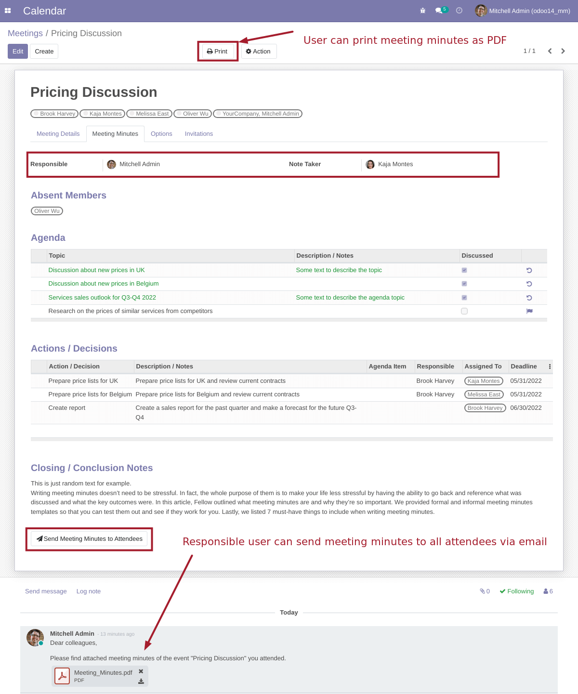Open the Action dropdown menu
This screenshot has height=694, width=578.
click(259, 52)
